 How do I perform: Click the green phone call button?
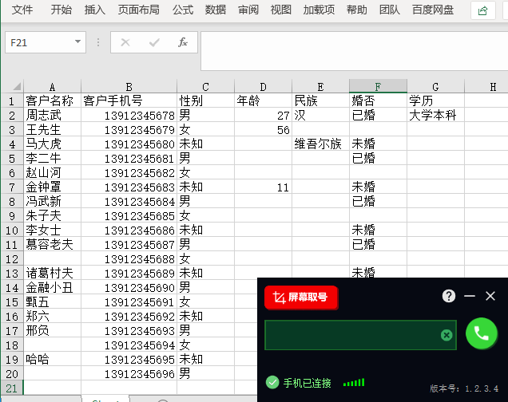(x=481, y=334)
